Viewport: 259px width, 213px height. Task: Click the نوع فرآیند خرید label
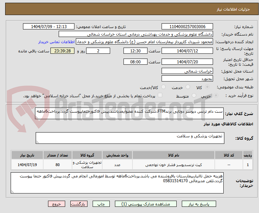pyautogui.click(x=239, y=96)
